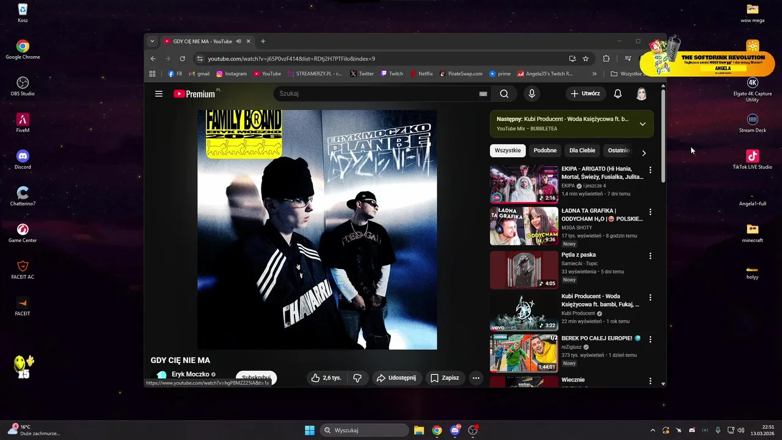
Task: Open the Windows Start button
Action: pyautogui.click(x=310, y=430)
